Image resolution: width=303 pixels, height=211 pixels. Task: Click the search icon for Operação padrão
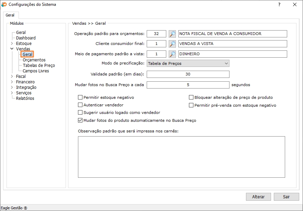[x=172, y=34]
